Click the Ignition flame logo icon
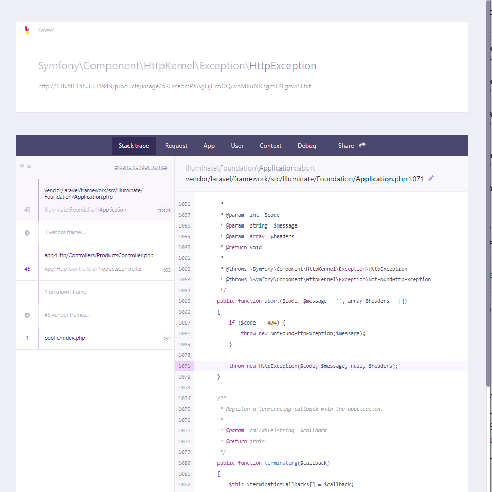Screen dimensions: 492x492 pyautogui.click(x=27, y=30)
